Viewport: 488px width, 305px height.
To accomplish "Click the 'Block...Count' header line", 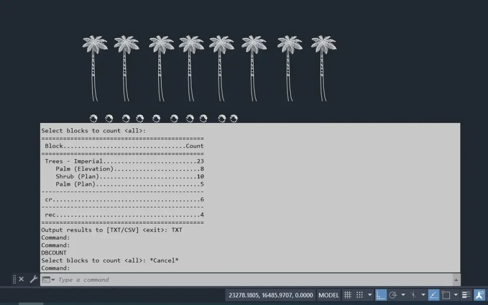I will click(124, 146).
